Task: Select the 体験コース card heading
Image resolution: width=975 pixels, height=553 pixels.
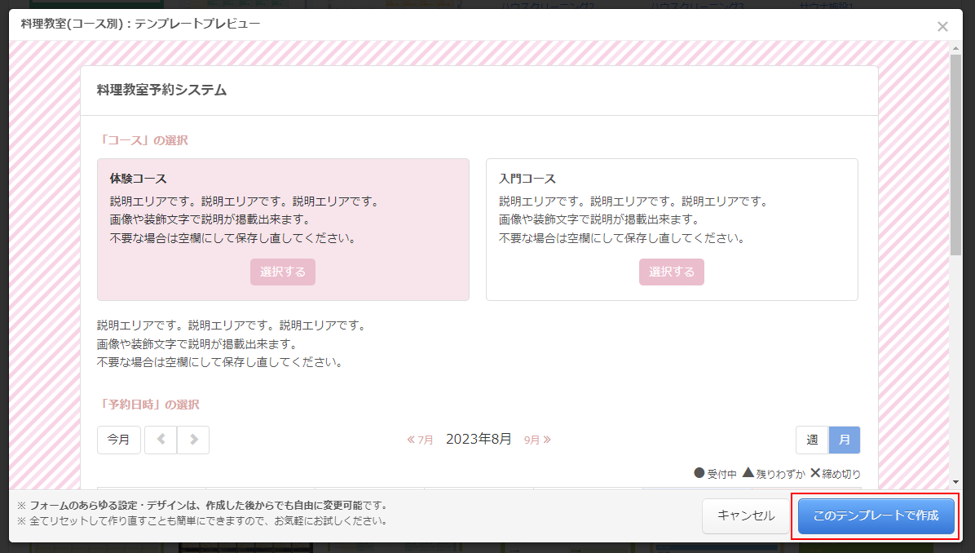Action: 138,179
